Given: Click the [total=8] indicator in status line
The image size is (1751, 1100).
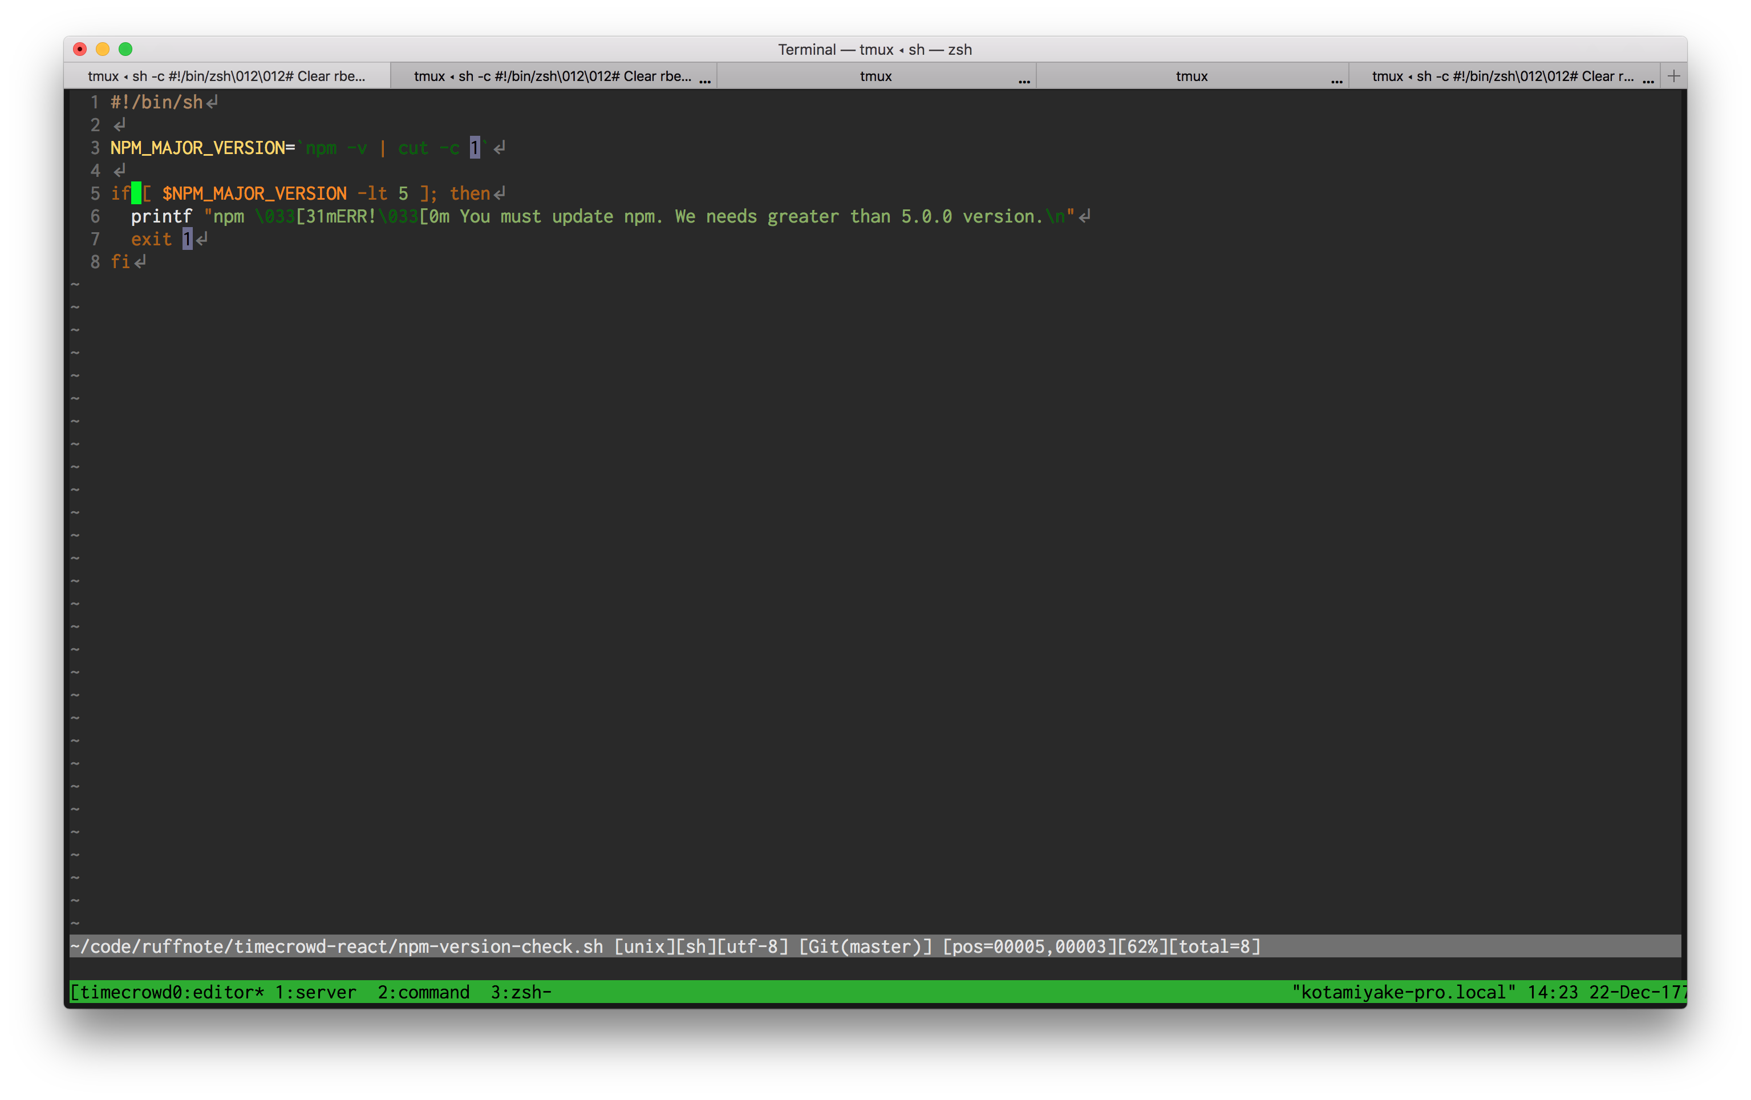Looking at the screenshot, I should click(x=1214, y=947).
